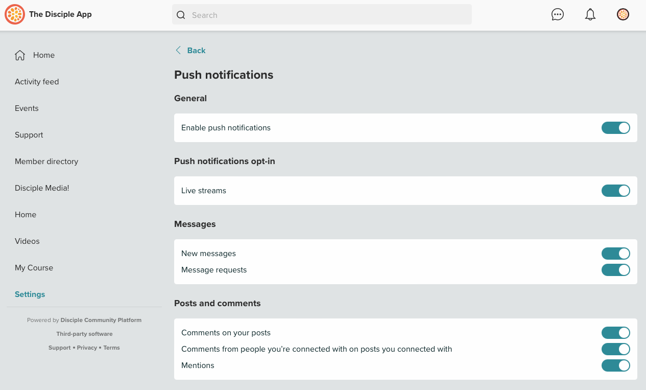Open the Settings menu item
The height and width of the screenshot is (390, 646).
tap(30, 294)
